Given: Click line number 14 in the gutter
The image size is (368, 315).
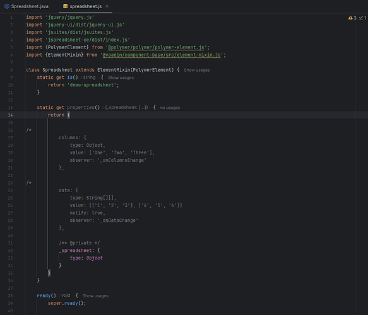Looking at the screenshot, I should [10, 115].
